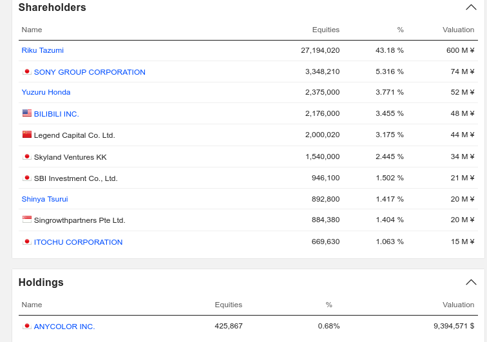Open SONY GROUP CORPORATION link

click(90, 72)
